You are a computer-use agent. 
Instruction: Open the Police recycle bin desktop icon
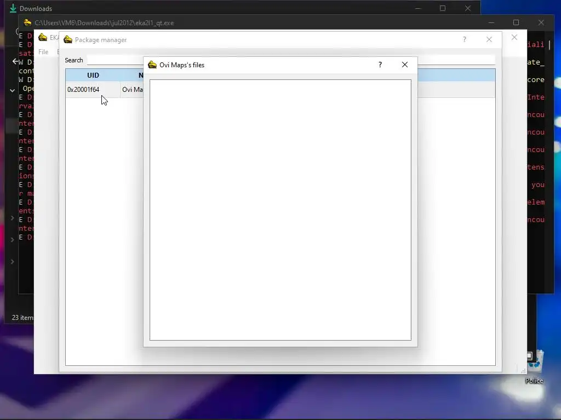click(535, 367)
